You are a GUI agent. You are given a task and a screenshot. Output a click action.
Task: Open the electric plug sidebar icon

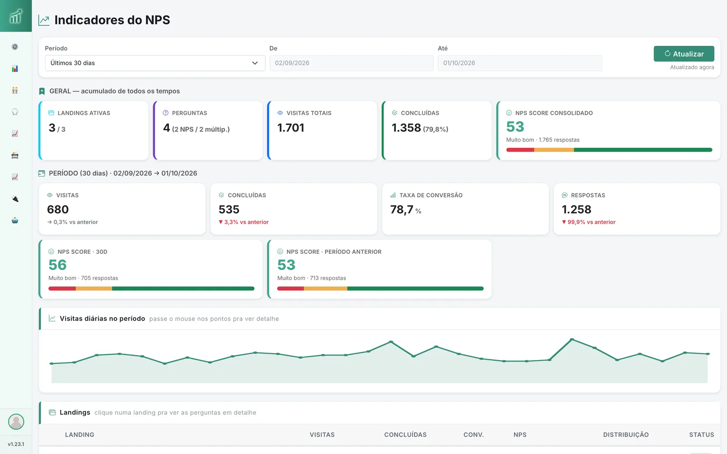click(15, 199)
